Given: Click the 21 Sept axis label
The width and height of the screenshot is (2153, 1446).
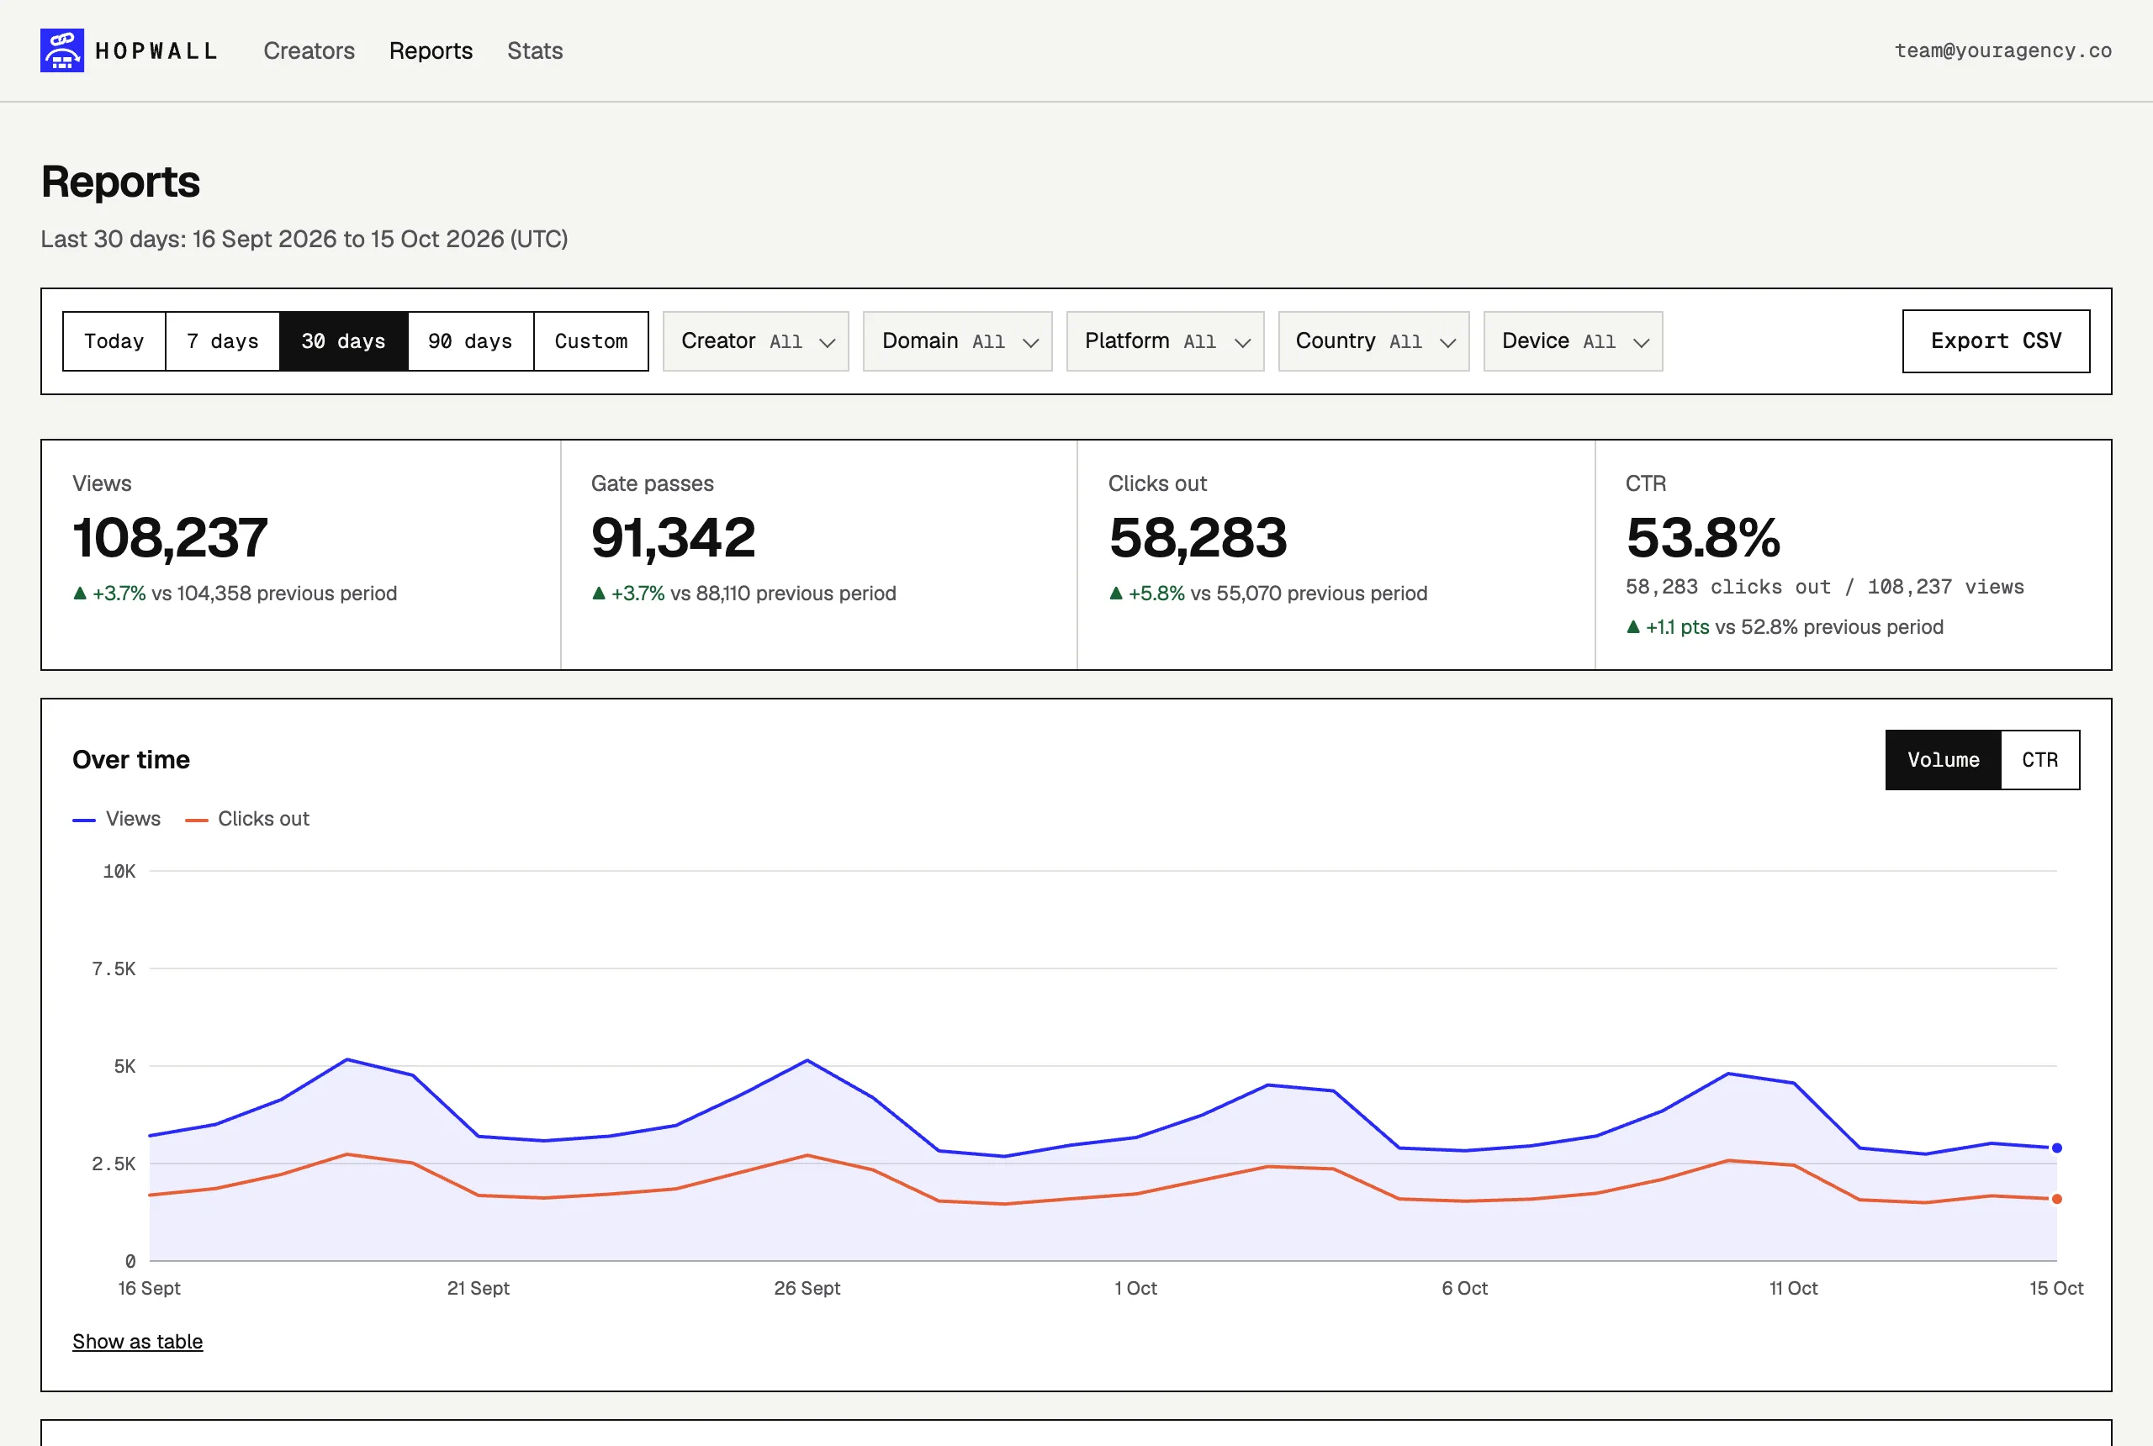Looking at the screenshot, I should [x=478, y=1288].
